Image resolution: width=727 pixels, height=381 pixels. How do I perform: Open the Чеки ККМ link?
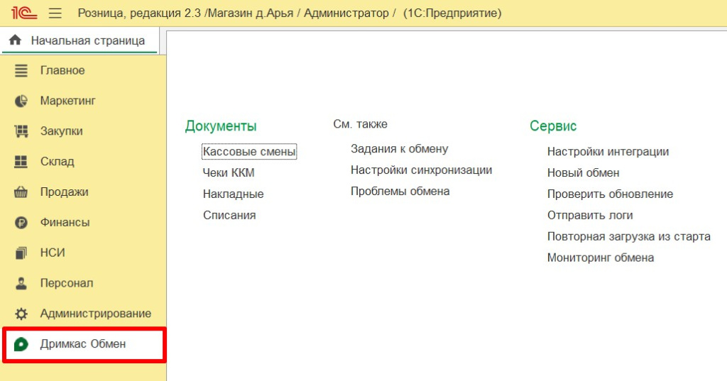coord(229,172)
